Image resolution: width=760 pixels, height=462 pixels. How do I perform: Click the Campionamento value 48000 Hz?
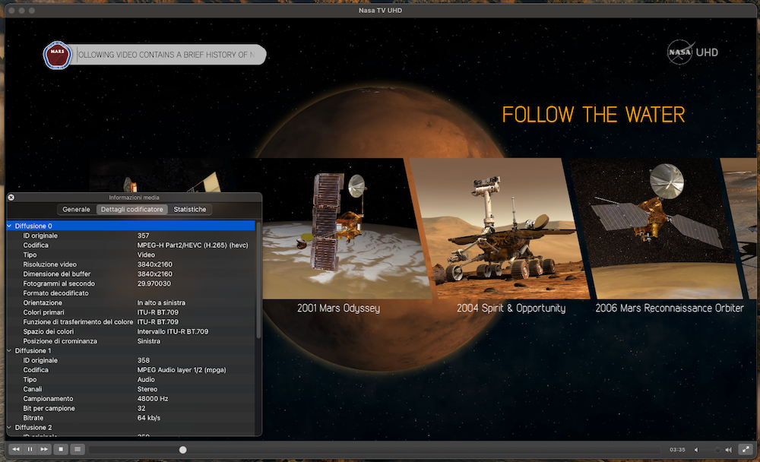[153, 398]
